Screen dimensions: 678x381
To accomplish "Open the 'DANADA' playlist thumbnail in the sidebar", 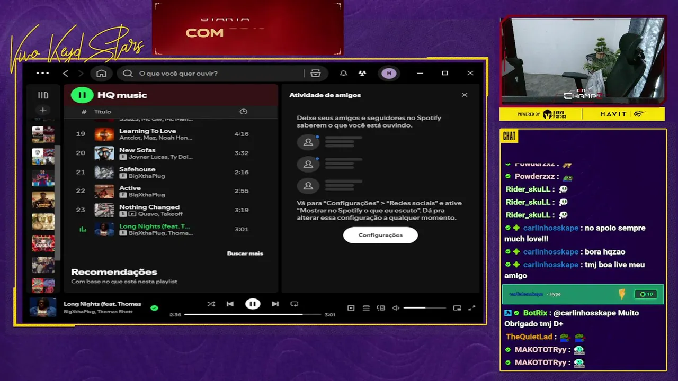I will click(43, 243).
